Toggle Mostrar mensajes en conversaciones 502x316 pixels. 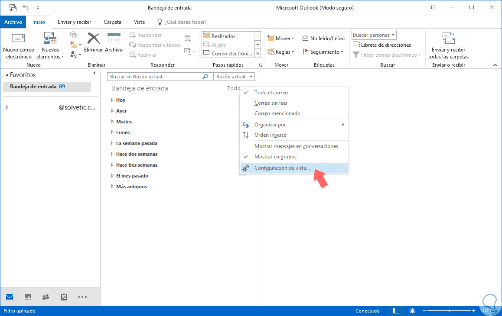tap(294, 146)
